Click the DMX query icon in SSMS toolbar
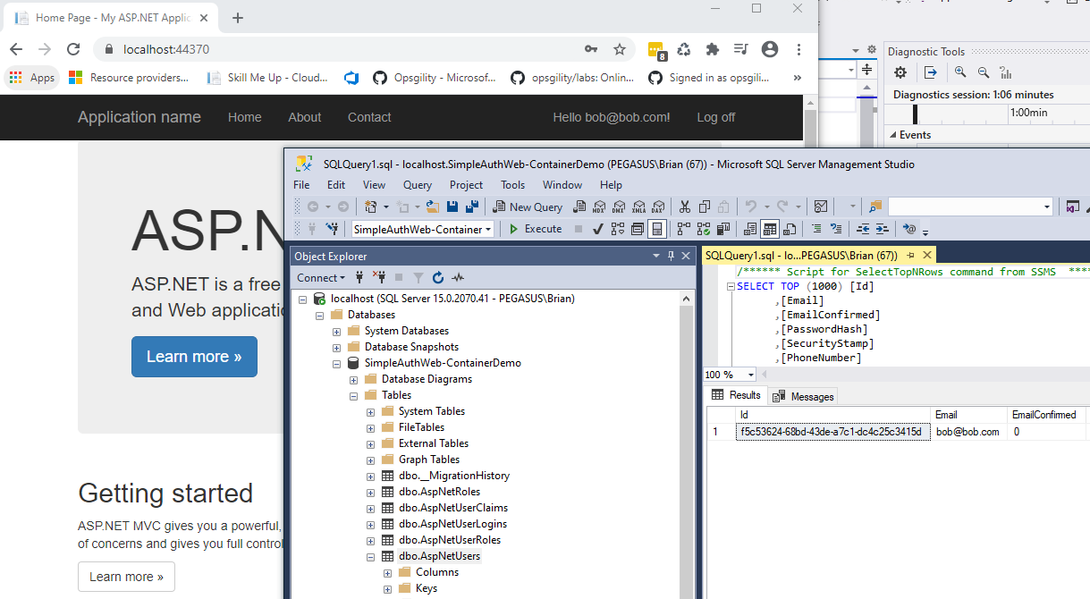 [618, 207]
